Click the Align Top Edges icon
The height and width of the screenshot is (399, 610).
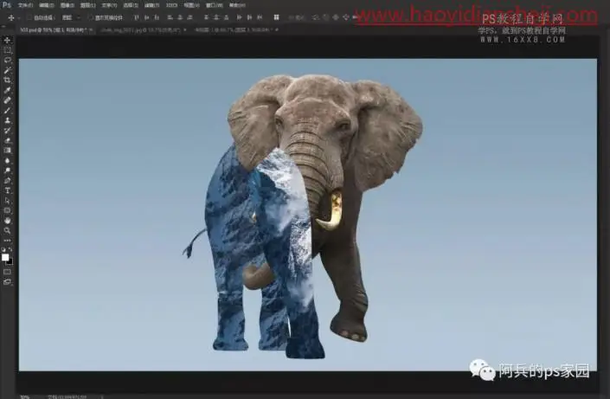tap(137, 17)
